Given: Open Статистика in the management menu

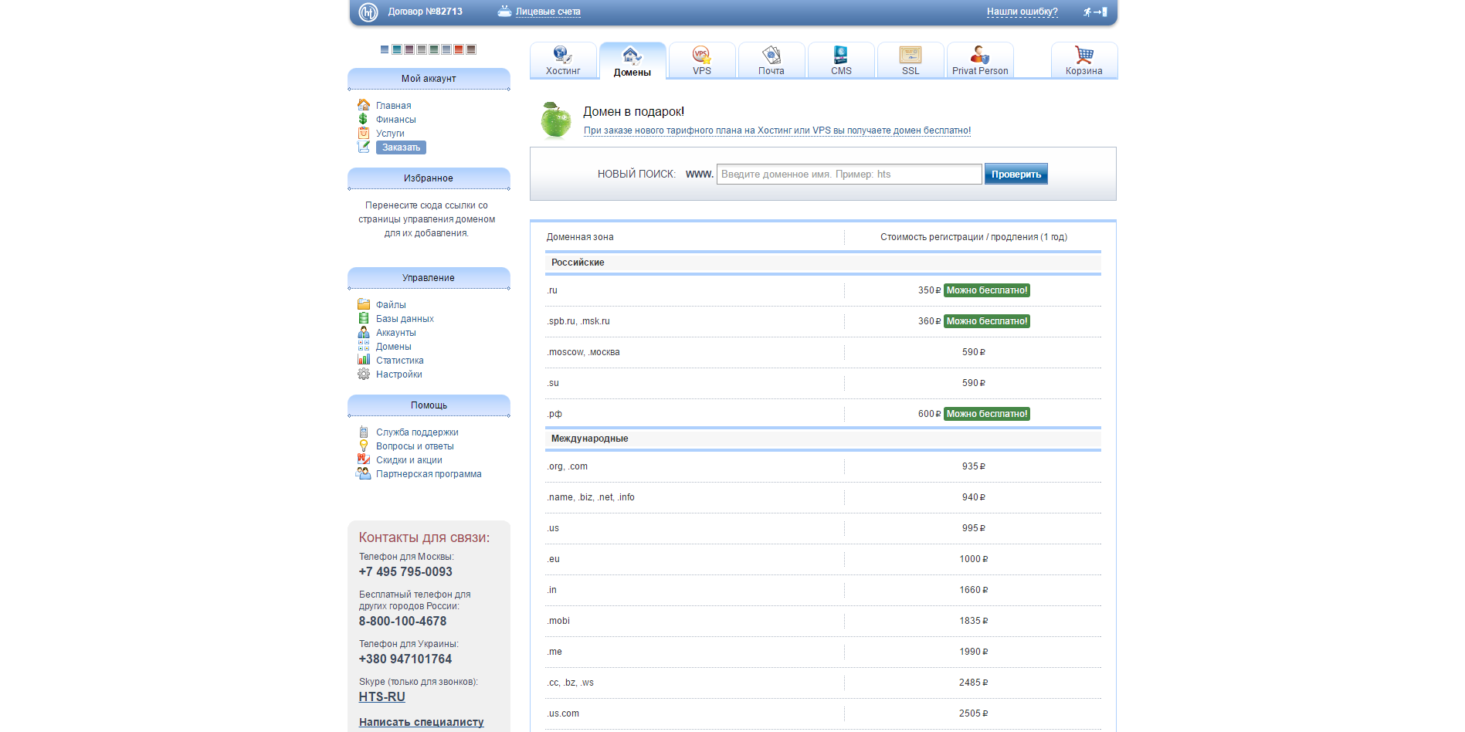Looking at the screenshot, I should [399, 361].
